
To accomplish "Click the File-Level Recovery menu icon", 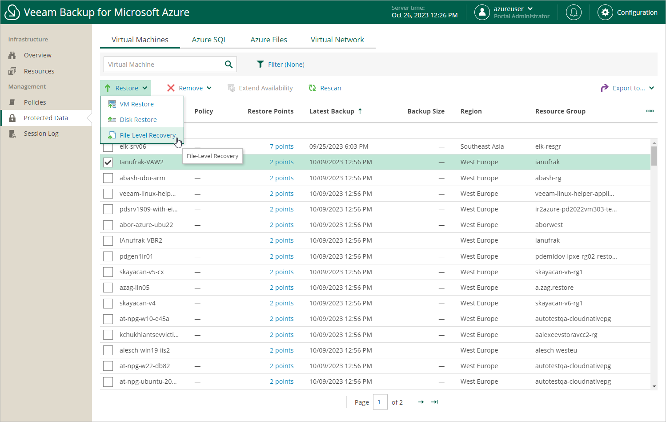I will pyautogui.click(x=112, y=135).
